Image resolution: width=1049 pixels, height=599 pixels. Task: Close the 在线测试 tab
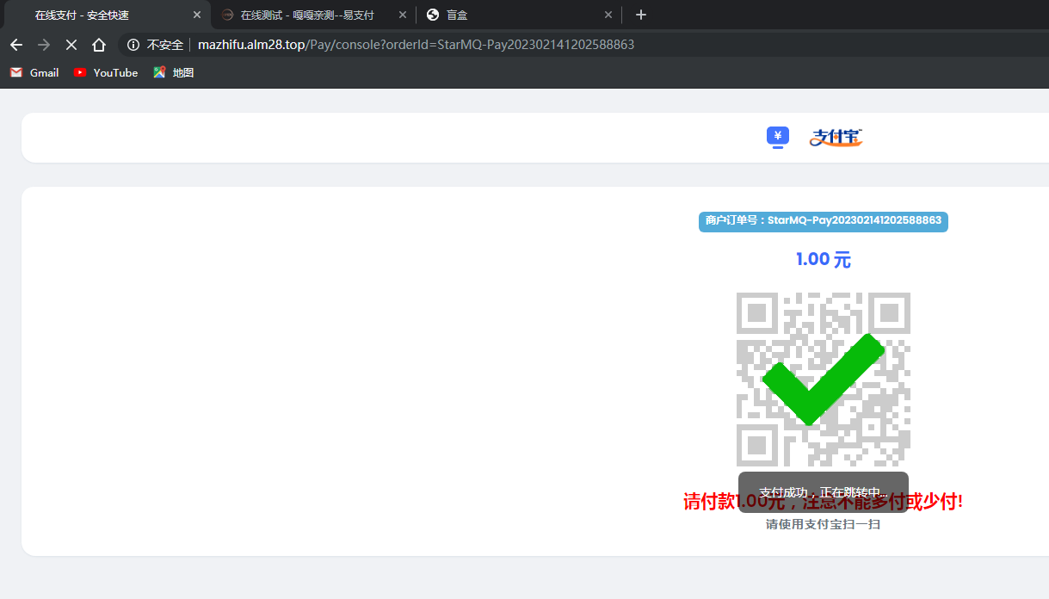(x=402, y=15)
